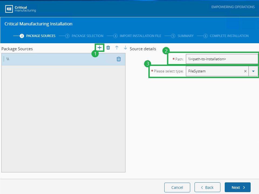Click the Critical Manufacturing logo
Image resolution: width=259 pixels, height=194 pixels.
[21, 9]
